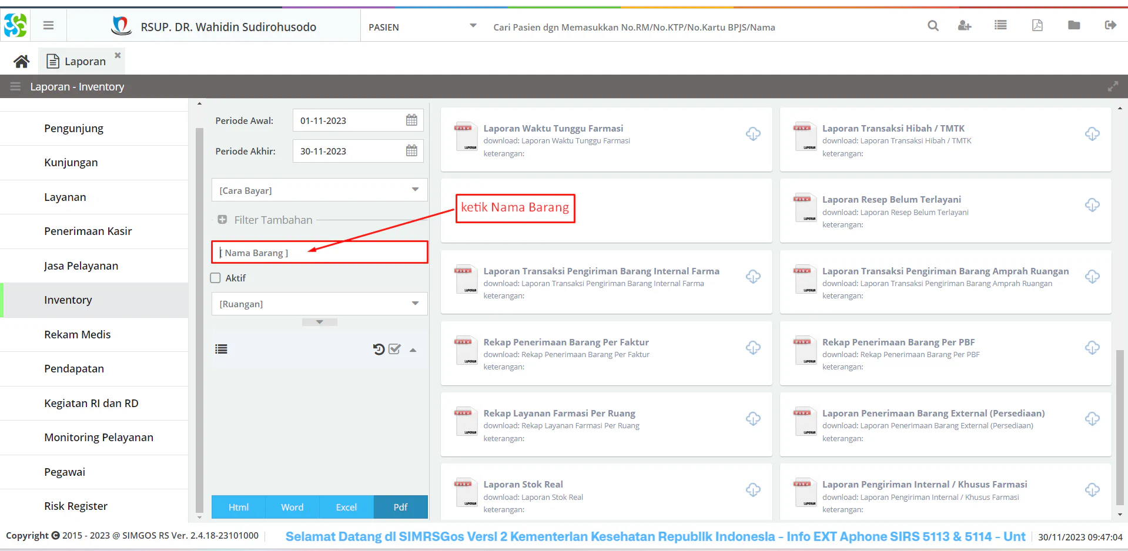Viewport: 1128px width, 551px height.
Task: Toggle Laporan - Inventory panel menu icon
Action: tap(15, 86)
